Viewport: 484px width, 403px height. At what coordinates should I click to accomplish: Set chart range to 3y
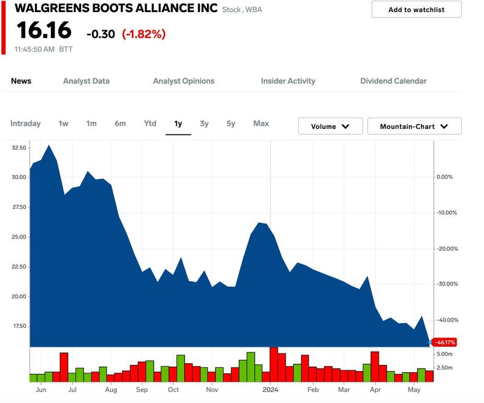(204, 123)
